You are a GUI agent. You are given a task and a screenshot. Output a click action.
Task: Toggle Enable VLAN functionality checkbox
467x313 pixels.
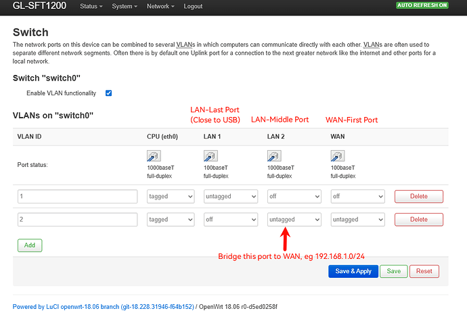(x=108, y=93)
